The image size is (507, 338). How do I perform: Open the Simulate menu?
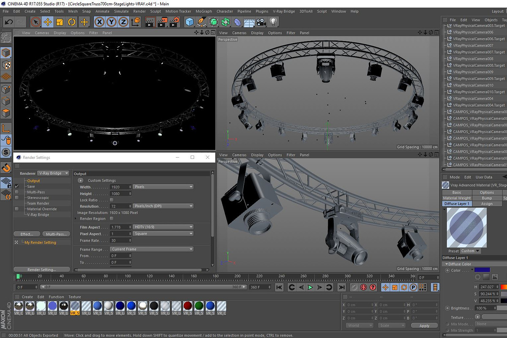pos(121,11)
